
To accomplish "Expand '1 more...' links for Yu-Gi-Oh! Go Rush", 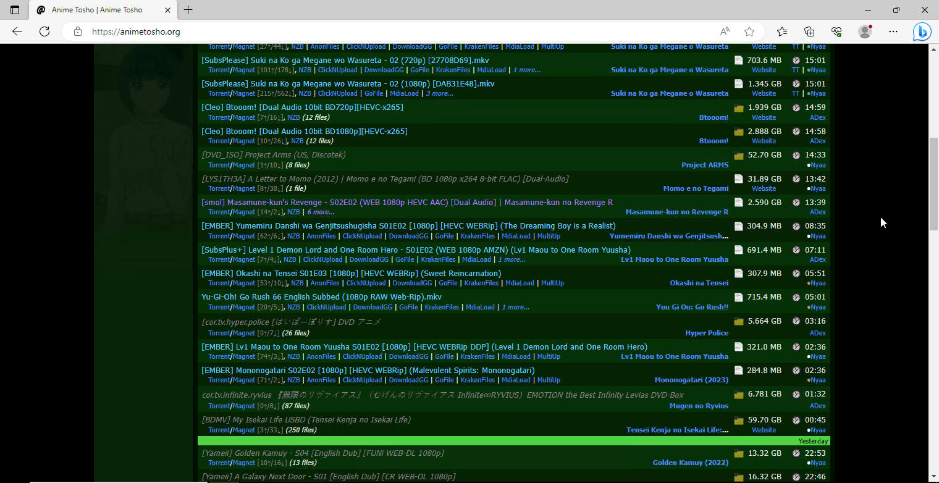I will pyautogui.click(x=515, y=308).
